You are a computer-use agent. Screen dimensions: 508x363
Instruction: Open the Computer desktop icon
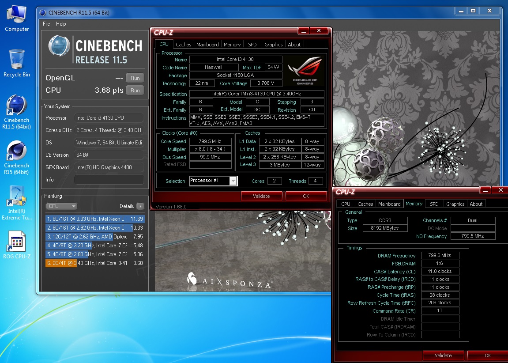click(x=16, y=19)
